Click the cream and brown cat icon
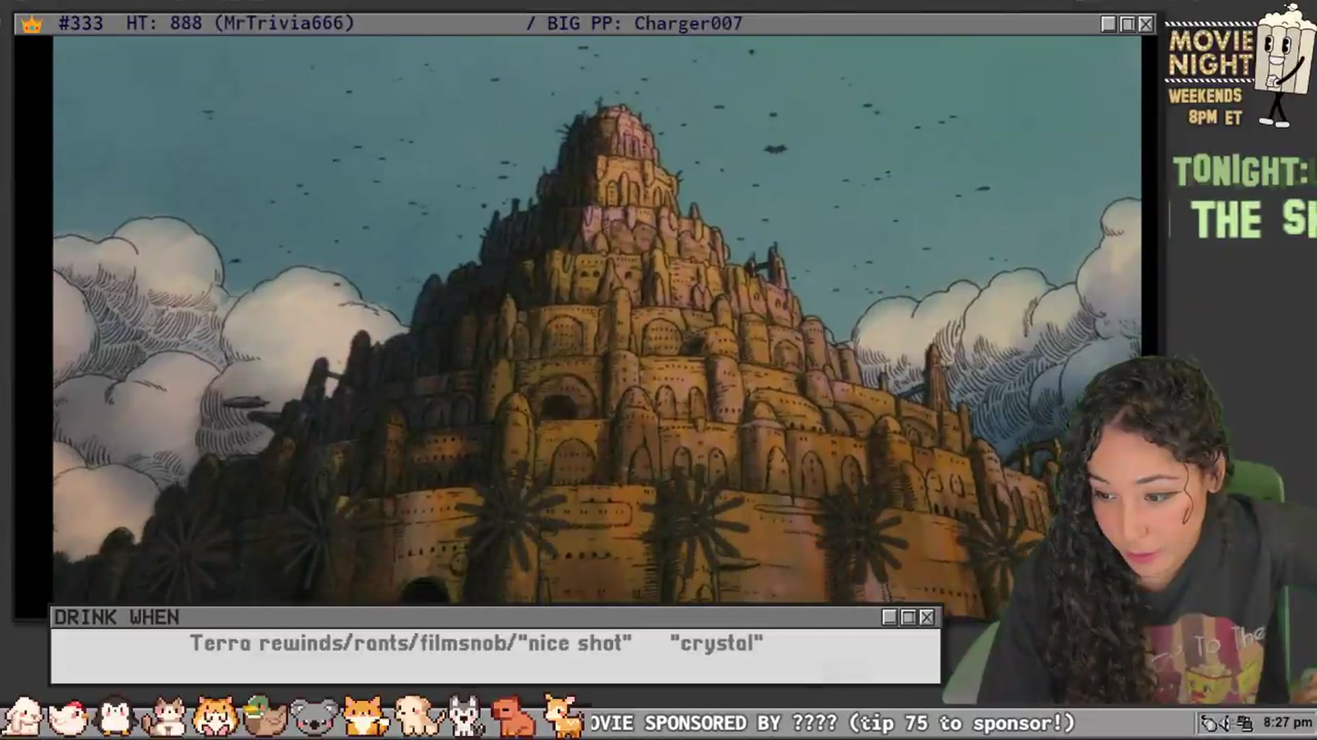Viewport: 1317px width, 740px height. click(165, 717)
